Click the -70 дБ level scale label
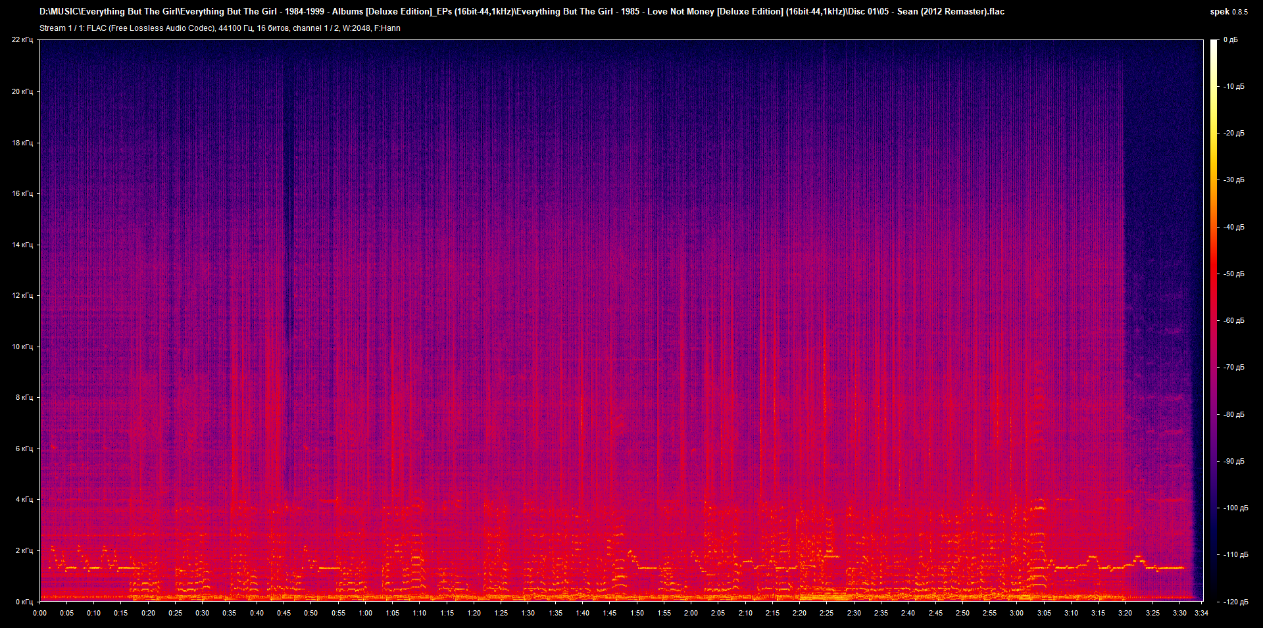The width and height of the screenshot is (1263, 628). point(1233,367)
